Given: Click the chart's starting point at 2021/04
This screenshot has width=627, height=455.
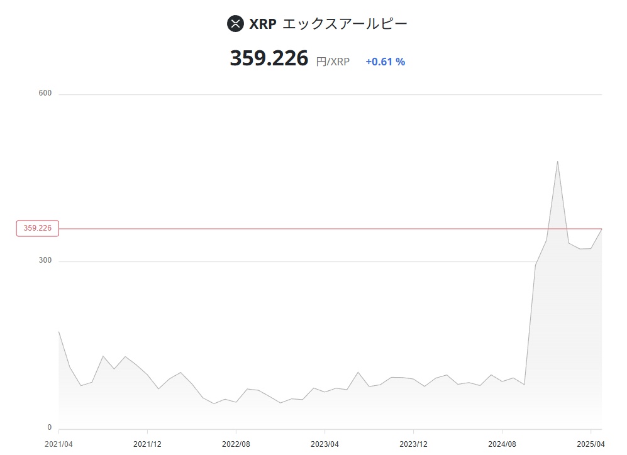Looking at the screenshot, I should [58, 332].
